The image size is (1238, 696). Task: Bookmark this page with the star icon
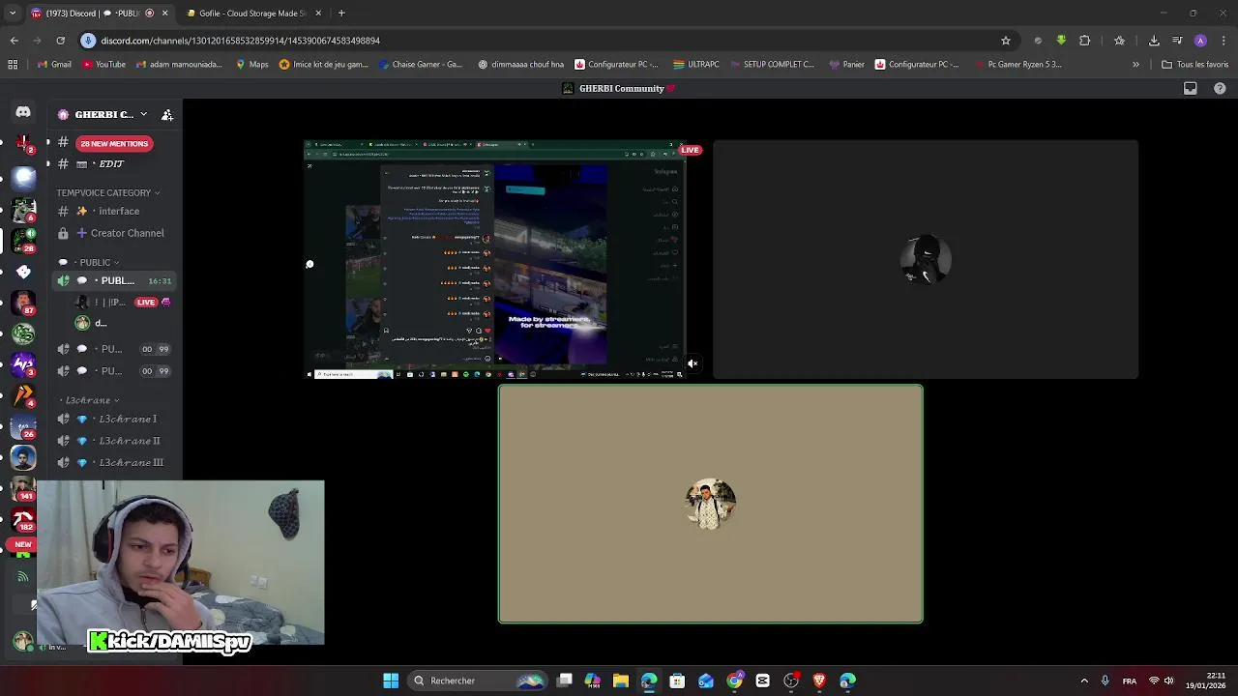tap(1006, 41)
